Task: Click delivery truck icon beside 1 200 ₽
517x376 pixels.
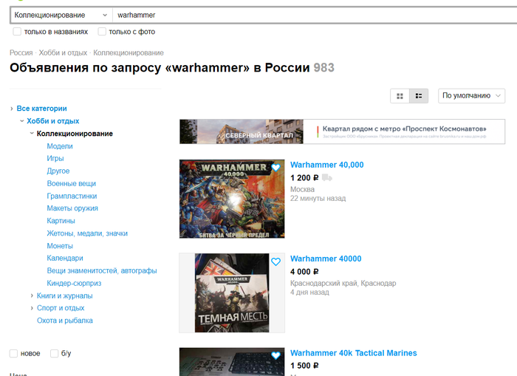Action: 326,178
